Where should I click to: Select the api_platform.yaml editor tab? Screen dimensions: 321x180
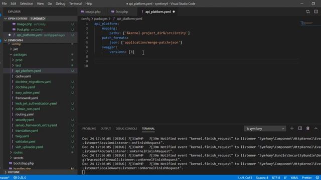[x=158, y=12]
